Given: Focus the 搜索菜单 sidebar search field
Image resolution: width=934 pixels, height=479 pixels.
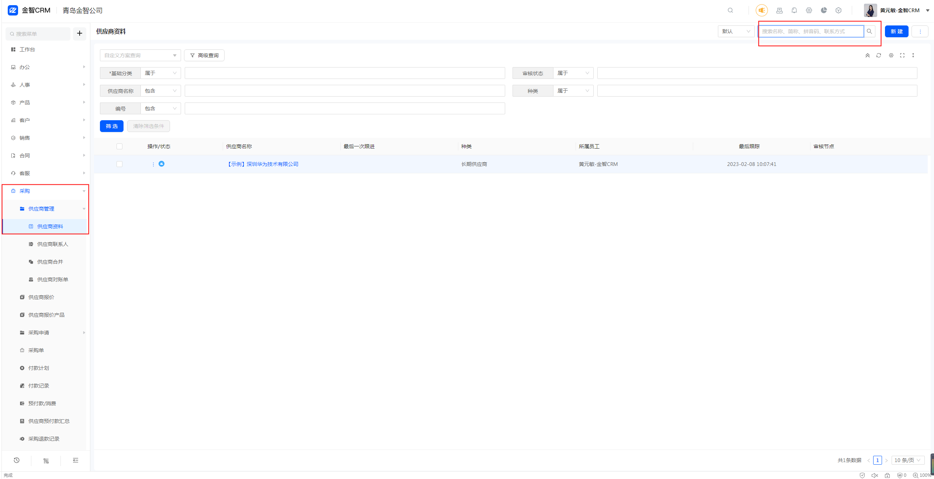Looking at the screenshot, I should (38, 34).
